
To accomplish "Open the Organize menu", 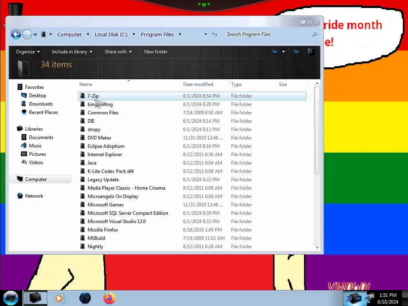I will 28,52.
